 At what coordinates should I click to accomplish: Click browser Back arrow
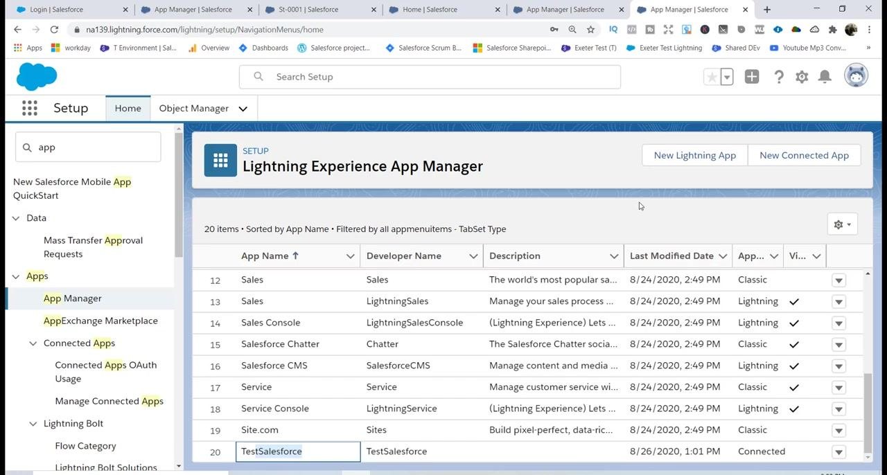tap(17, 30)
